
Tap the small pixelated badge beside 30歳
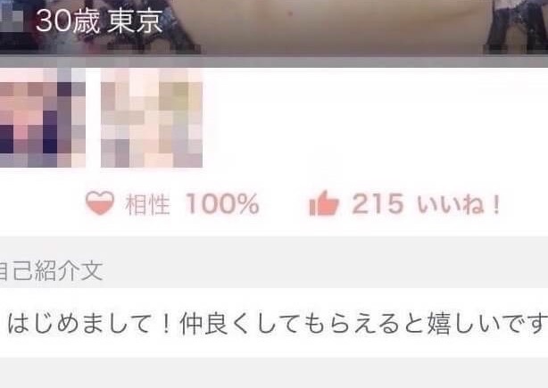tap(12, 20)
